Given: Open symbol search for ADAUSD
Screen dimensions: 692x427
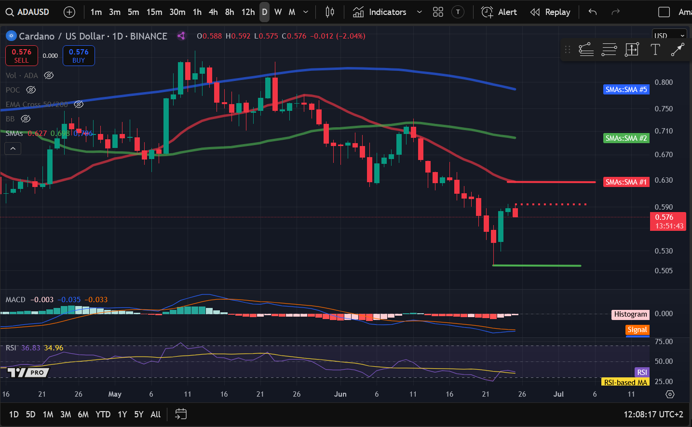Looking at the screenshot, I should pos(27,12).
